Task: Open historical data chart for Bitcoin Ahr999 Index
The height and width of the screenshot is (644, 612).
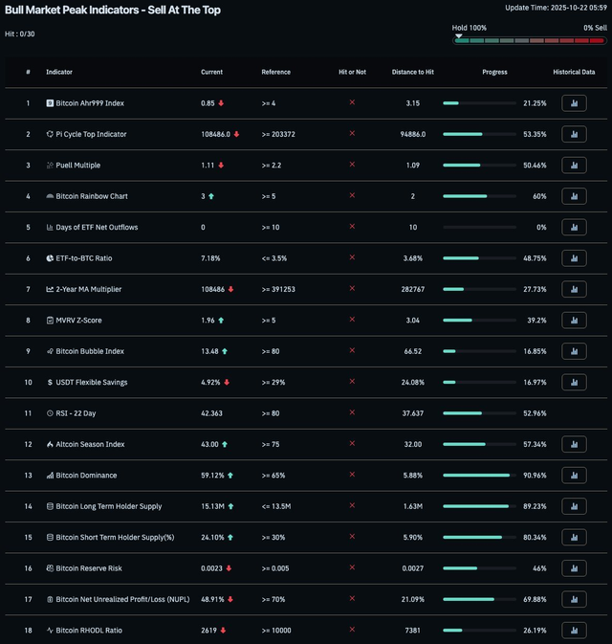Action: [574, 103]
